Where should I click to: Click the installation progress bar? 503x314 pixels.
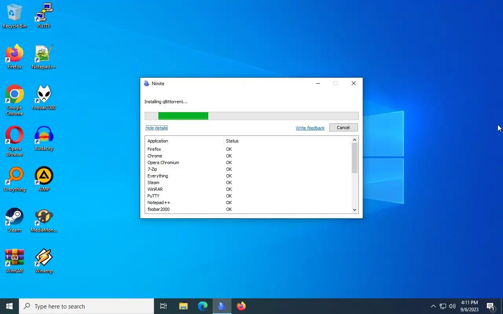(x=251, y=116)
